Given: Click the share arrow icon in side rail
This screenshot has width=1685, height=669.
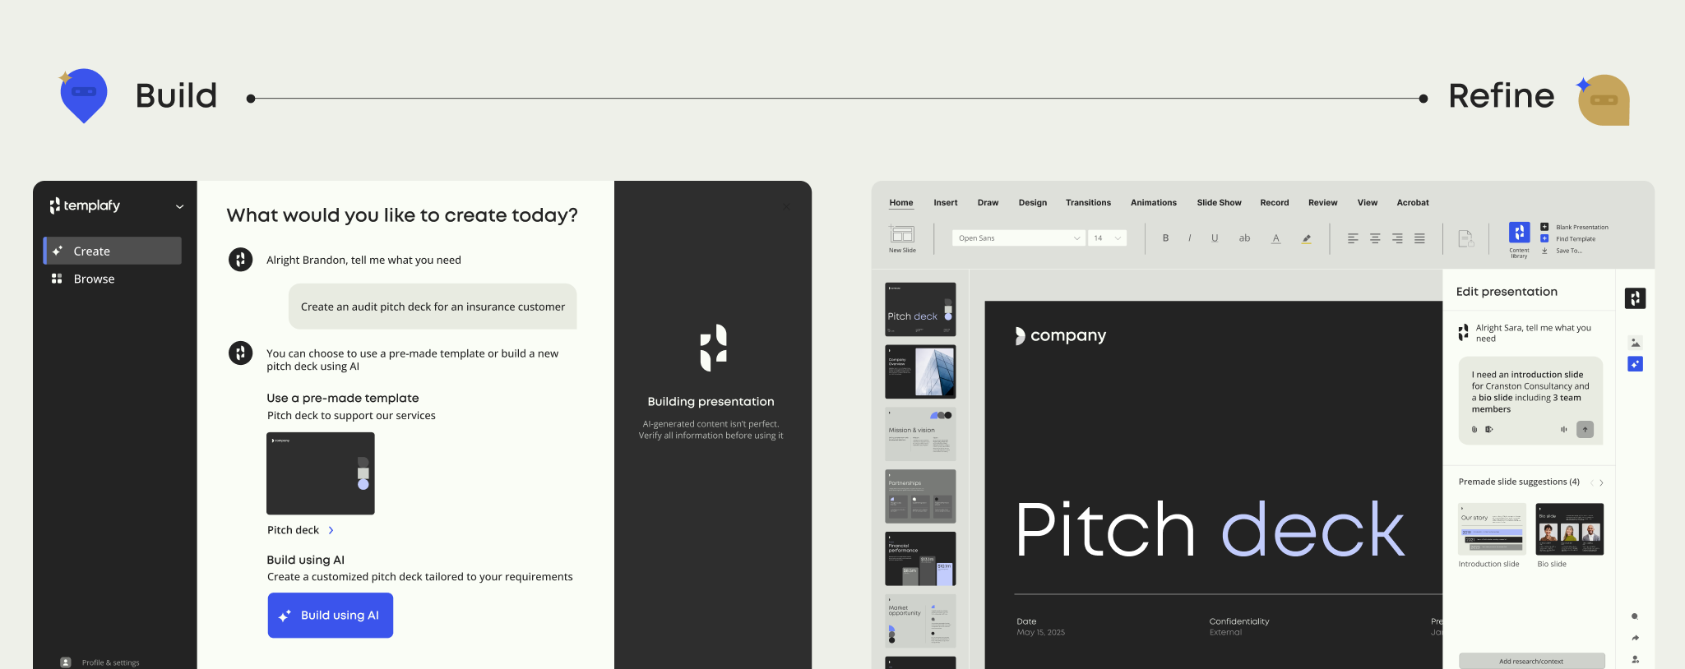Looking at the screenshot, I should (x=1635, y=638).
